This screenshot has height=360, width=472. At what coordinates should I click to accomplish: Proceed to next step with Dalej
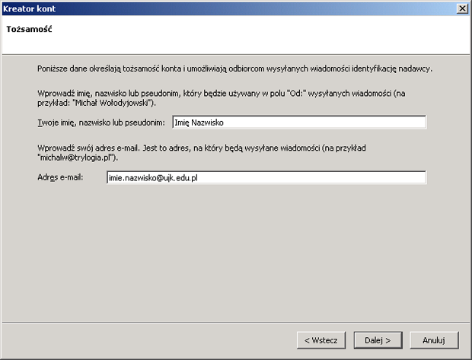click(378, 339)
